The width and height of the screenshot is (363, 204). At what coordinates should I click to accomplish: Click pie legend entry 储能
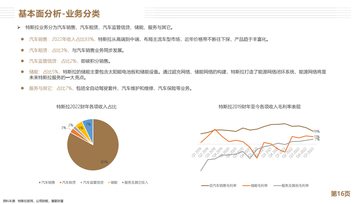coord(113,182)
